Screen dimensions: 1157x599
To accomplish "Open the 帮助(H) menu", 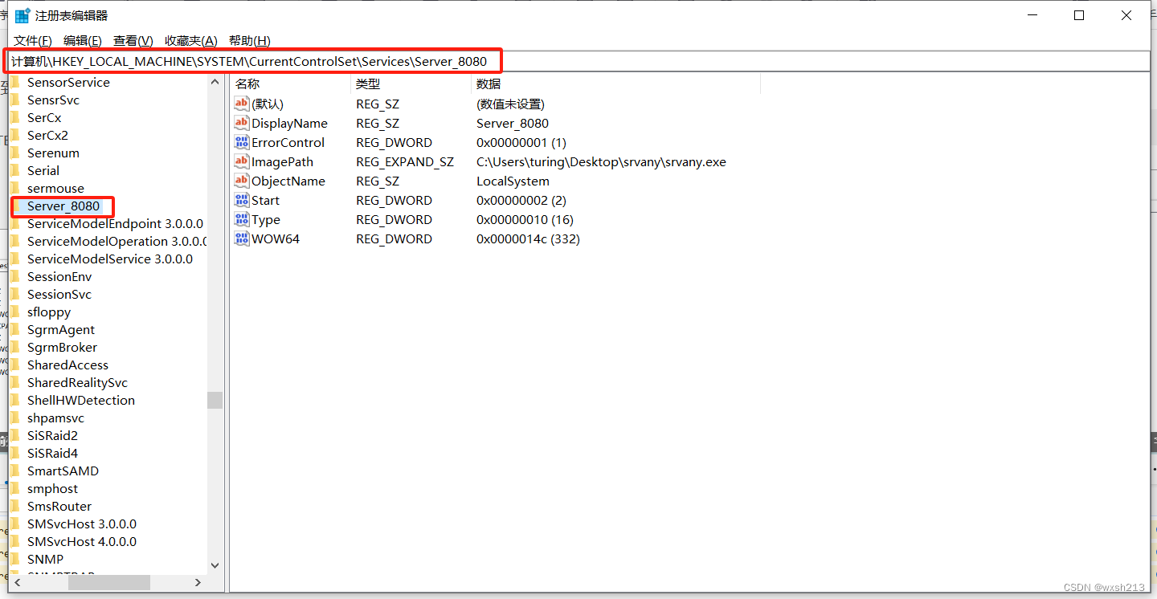I will (x=249, y=41).
